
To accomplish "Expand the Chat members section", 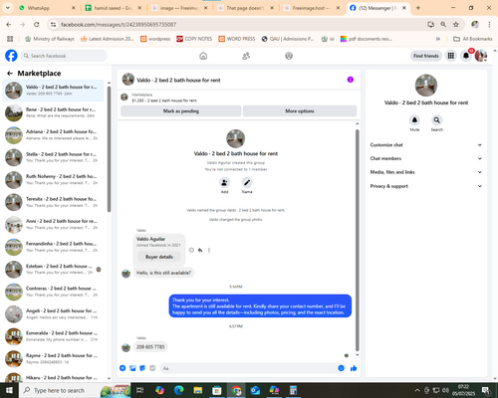I will pyautogui.click(x=426, y=158).
